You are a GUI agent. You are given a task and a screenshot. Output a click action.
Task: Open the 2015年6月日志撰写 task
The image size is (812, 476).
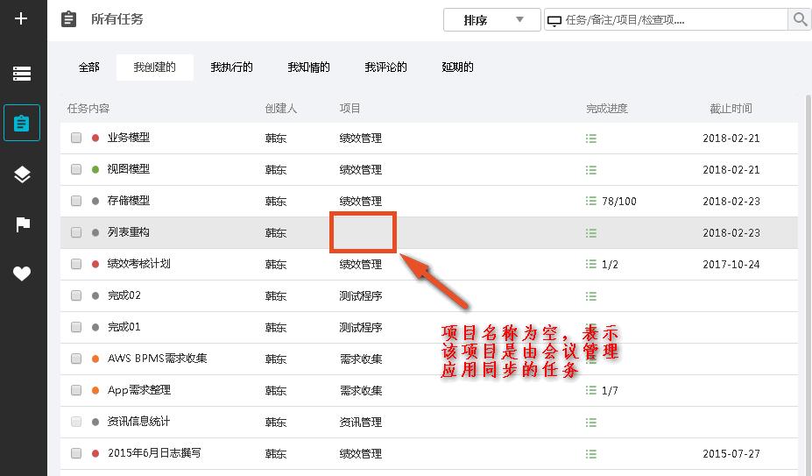[154, 452]
